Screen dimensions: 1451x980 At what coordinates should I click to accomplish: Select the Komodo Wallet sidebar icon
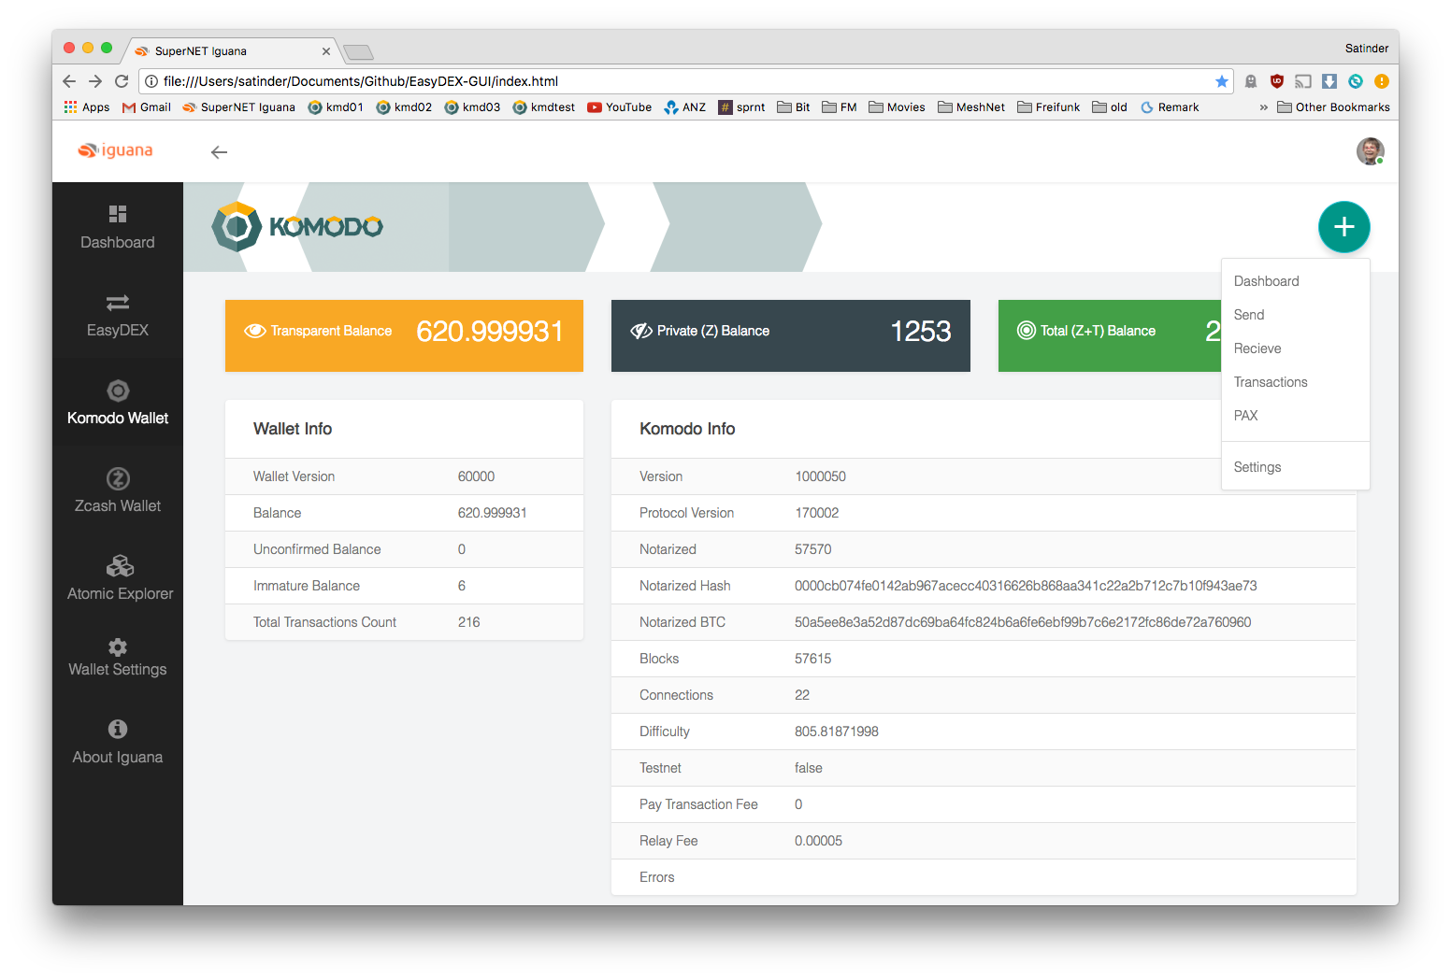pyautogui.click(x=118, y=391)
